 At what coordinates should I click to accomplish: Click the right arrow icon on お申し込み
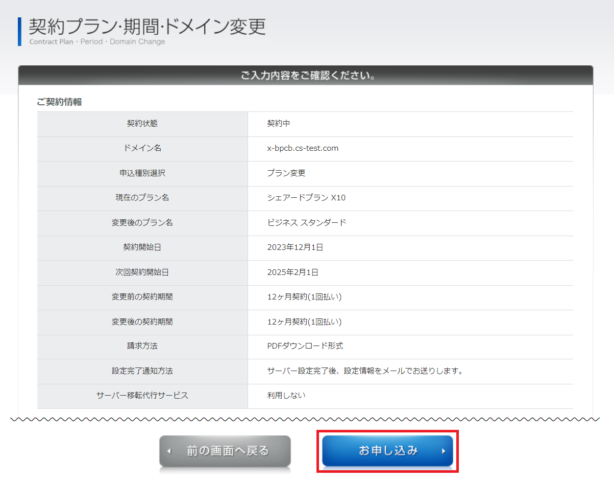pos(444,451)
